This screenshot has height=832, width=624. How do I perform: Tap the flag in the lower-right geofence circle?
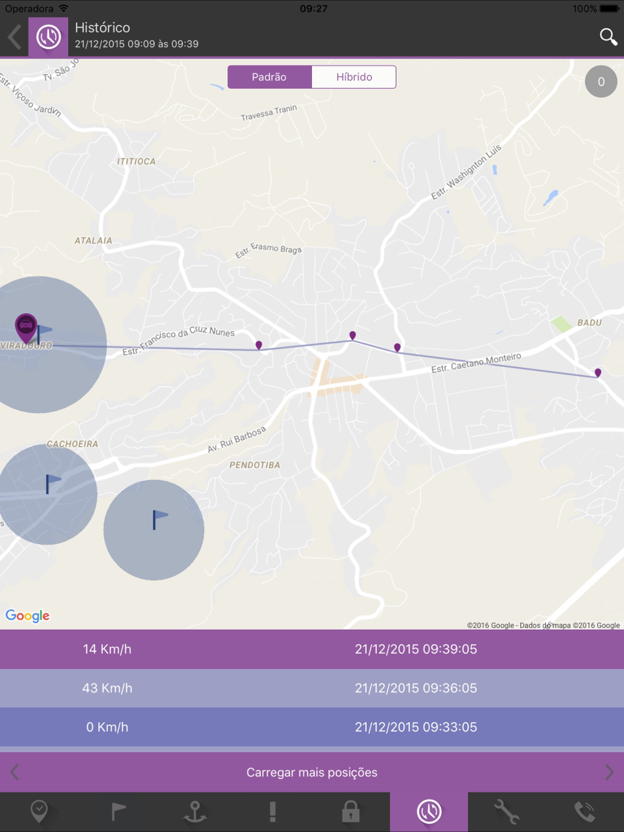(x=160, y=519)
